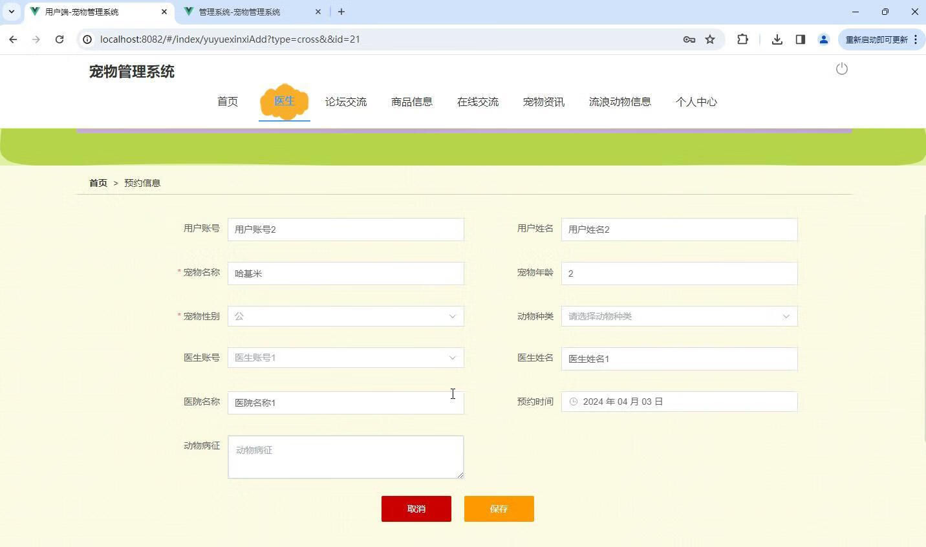Click the browser address bar URL
The width and height of the screenshot is (926, 547).
pos(230,39)
